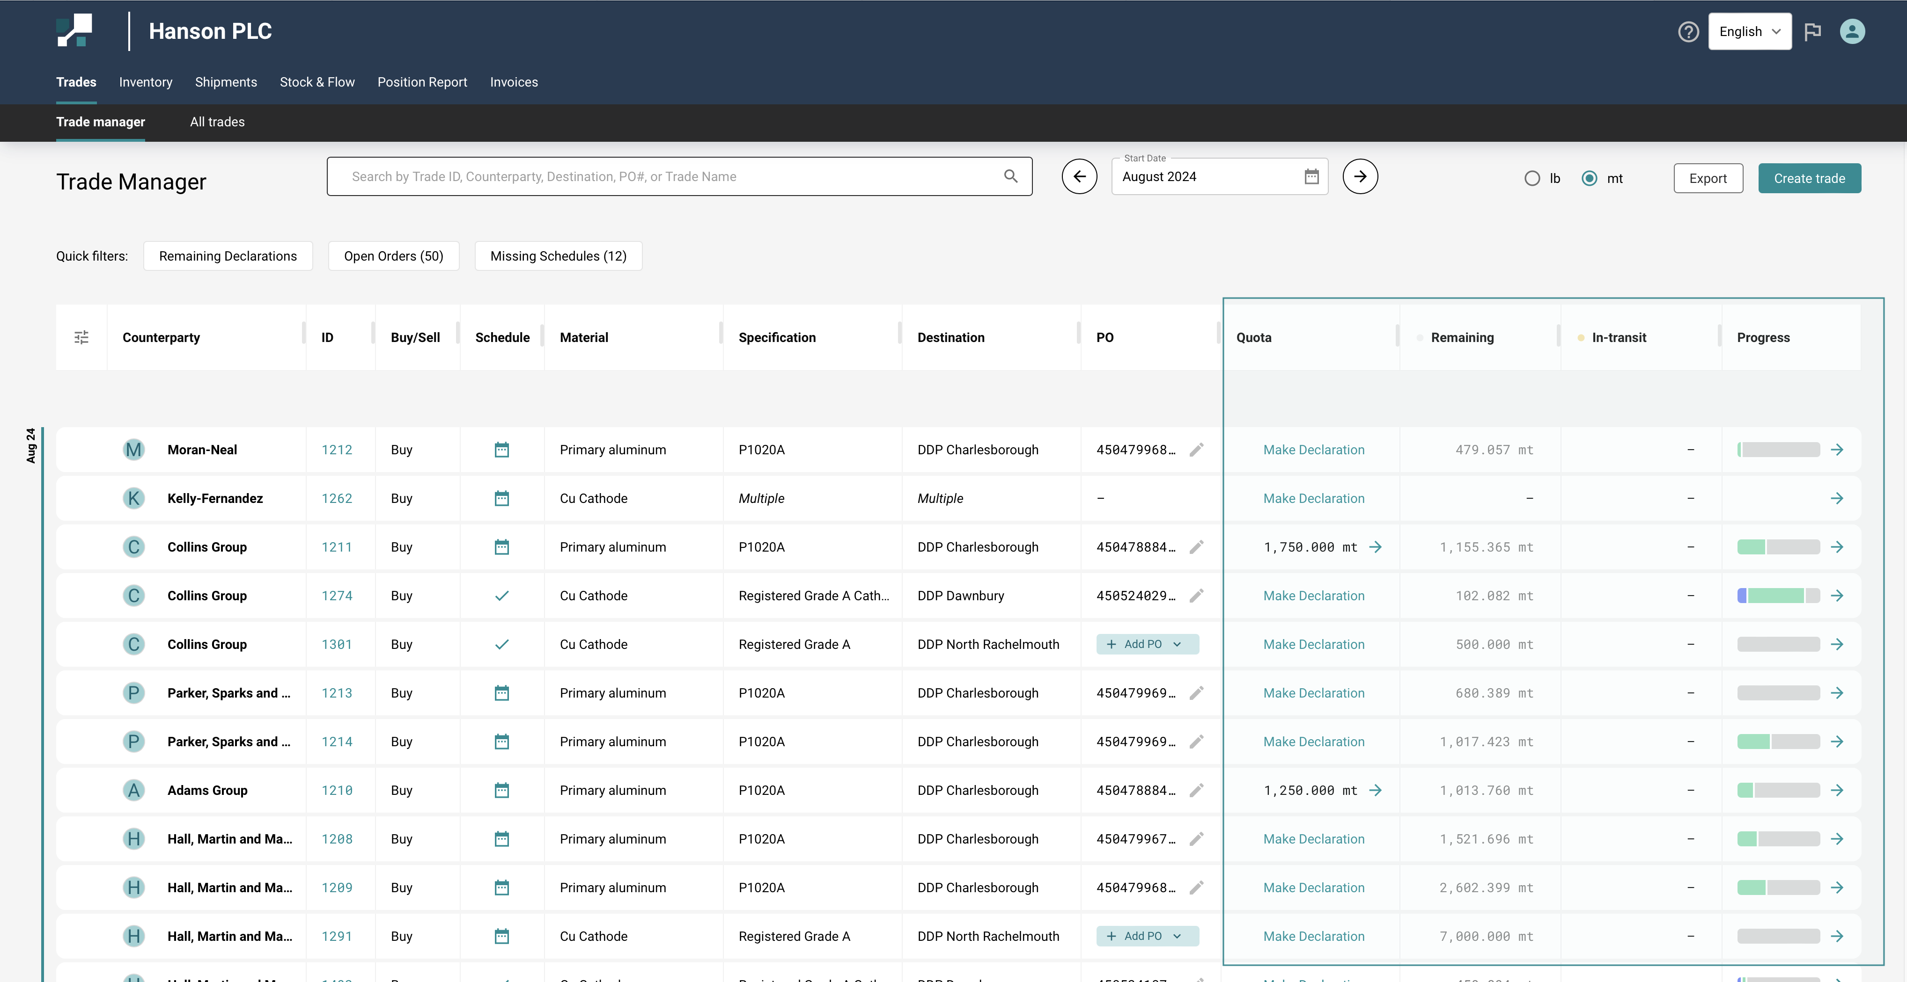Open the All trades subtab

(x=217, y=122)
